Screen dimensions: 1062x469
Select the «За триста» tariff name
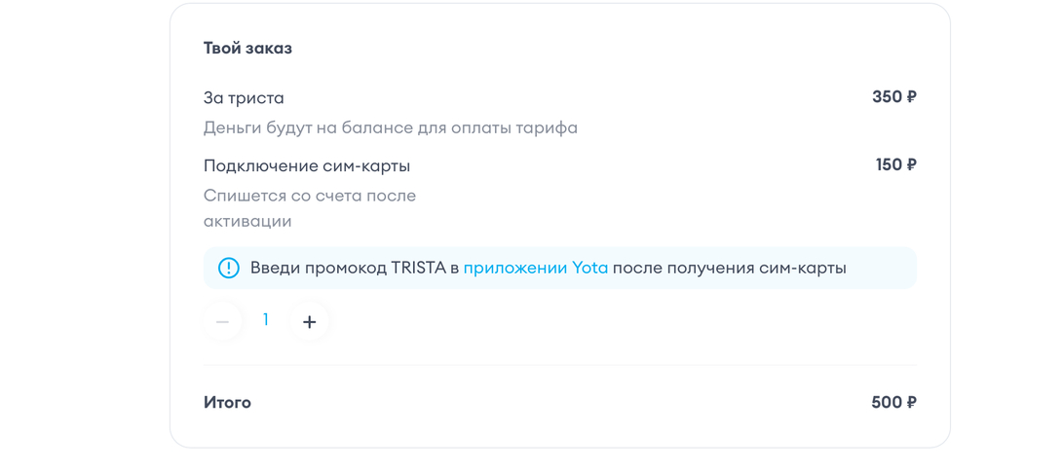coord(244,98)
